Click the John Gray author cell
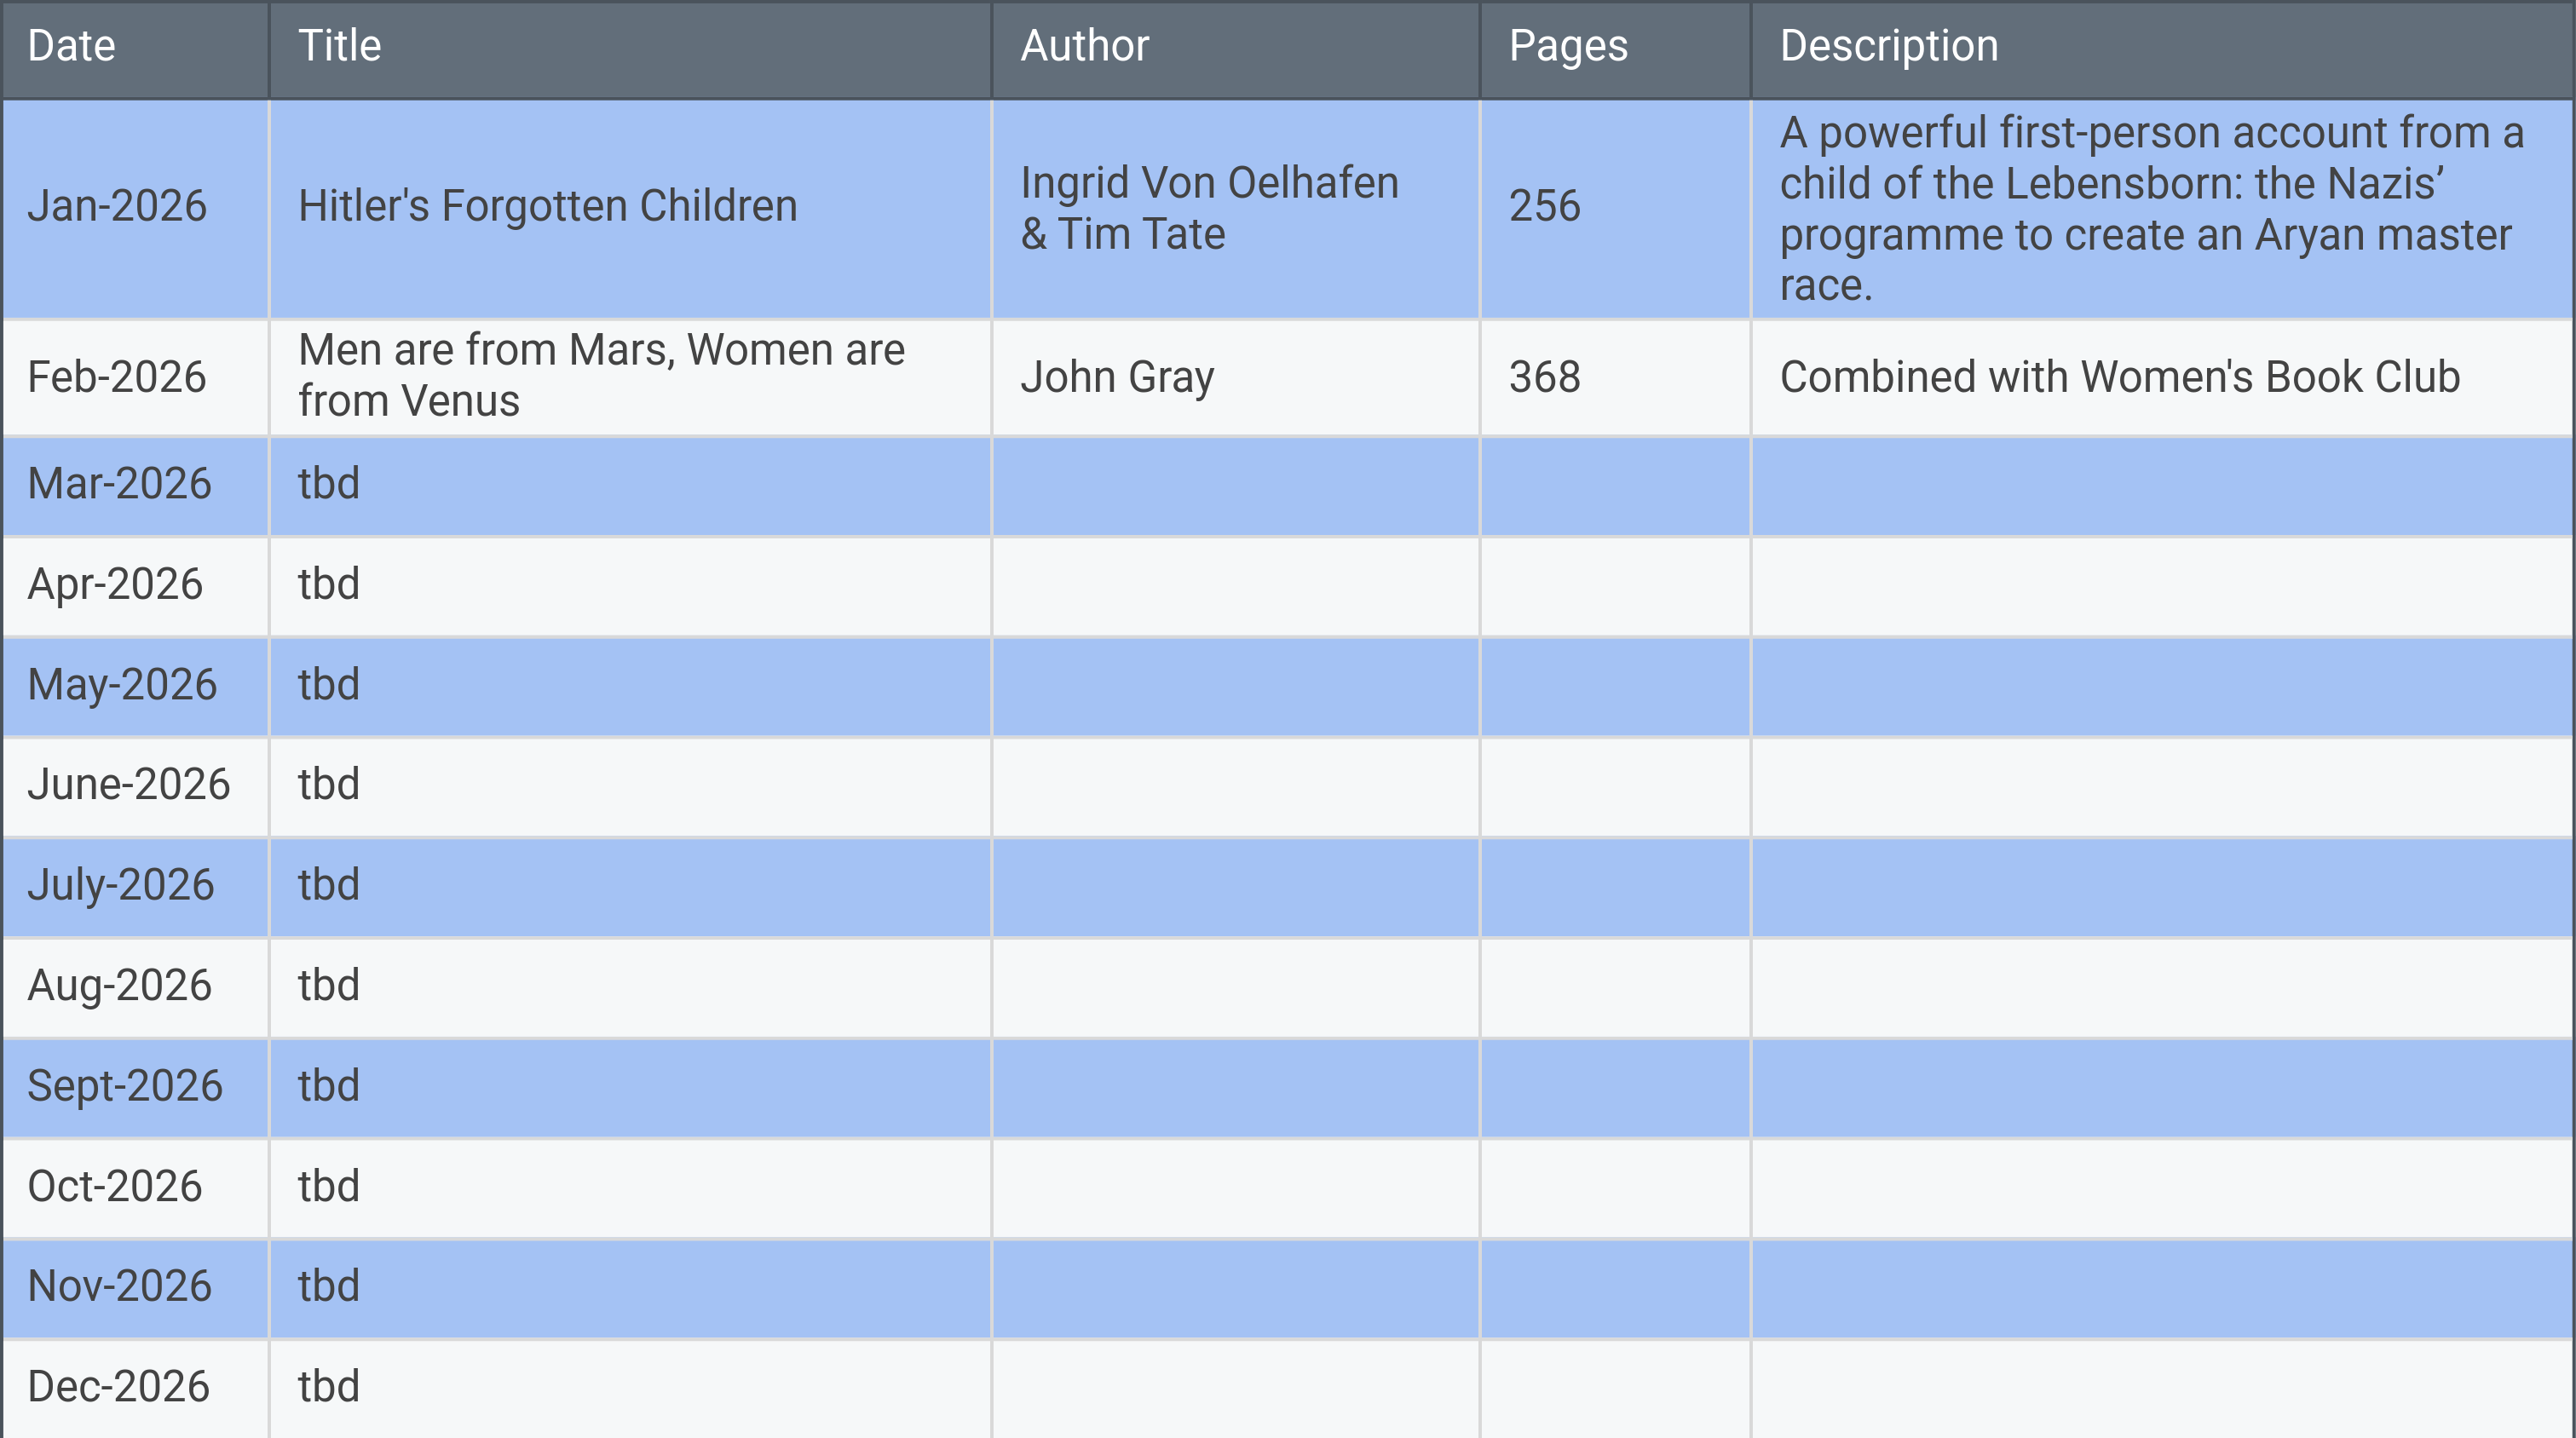 pyautogui.click(x=1116, y=378)
